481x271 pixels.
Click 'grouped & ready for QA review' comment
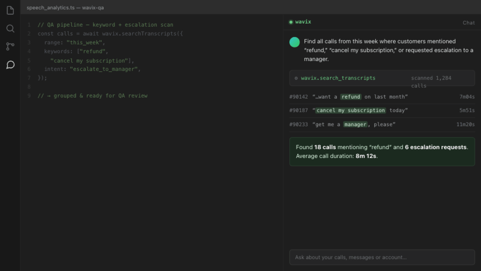click(100, 96)
